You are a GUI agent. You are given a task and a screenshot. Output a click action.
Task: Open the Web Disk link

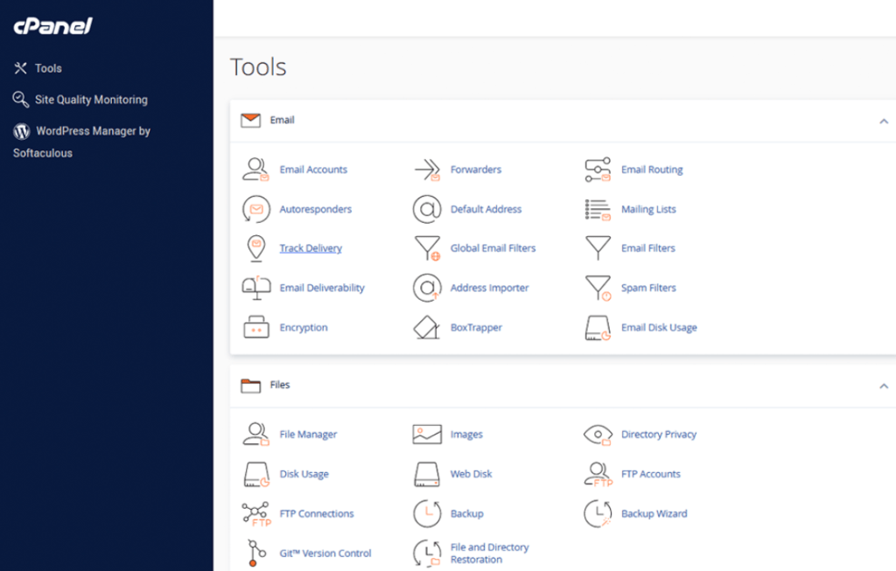click(471, 474)
